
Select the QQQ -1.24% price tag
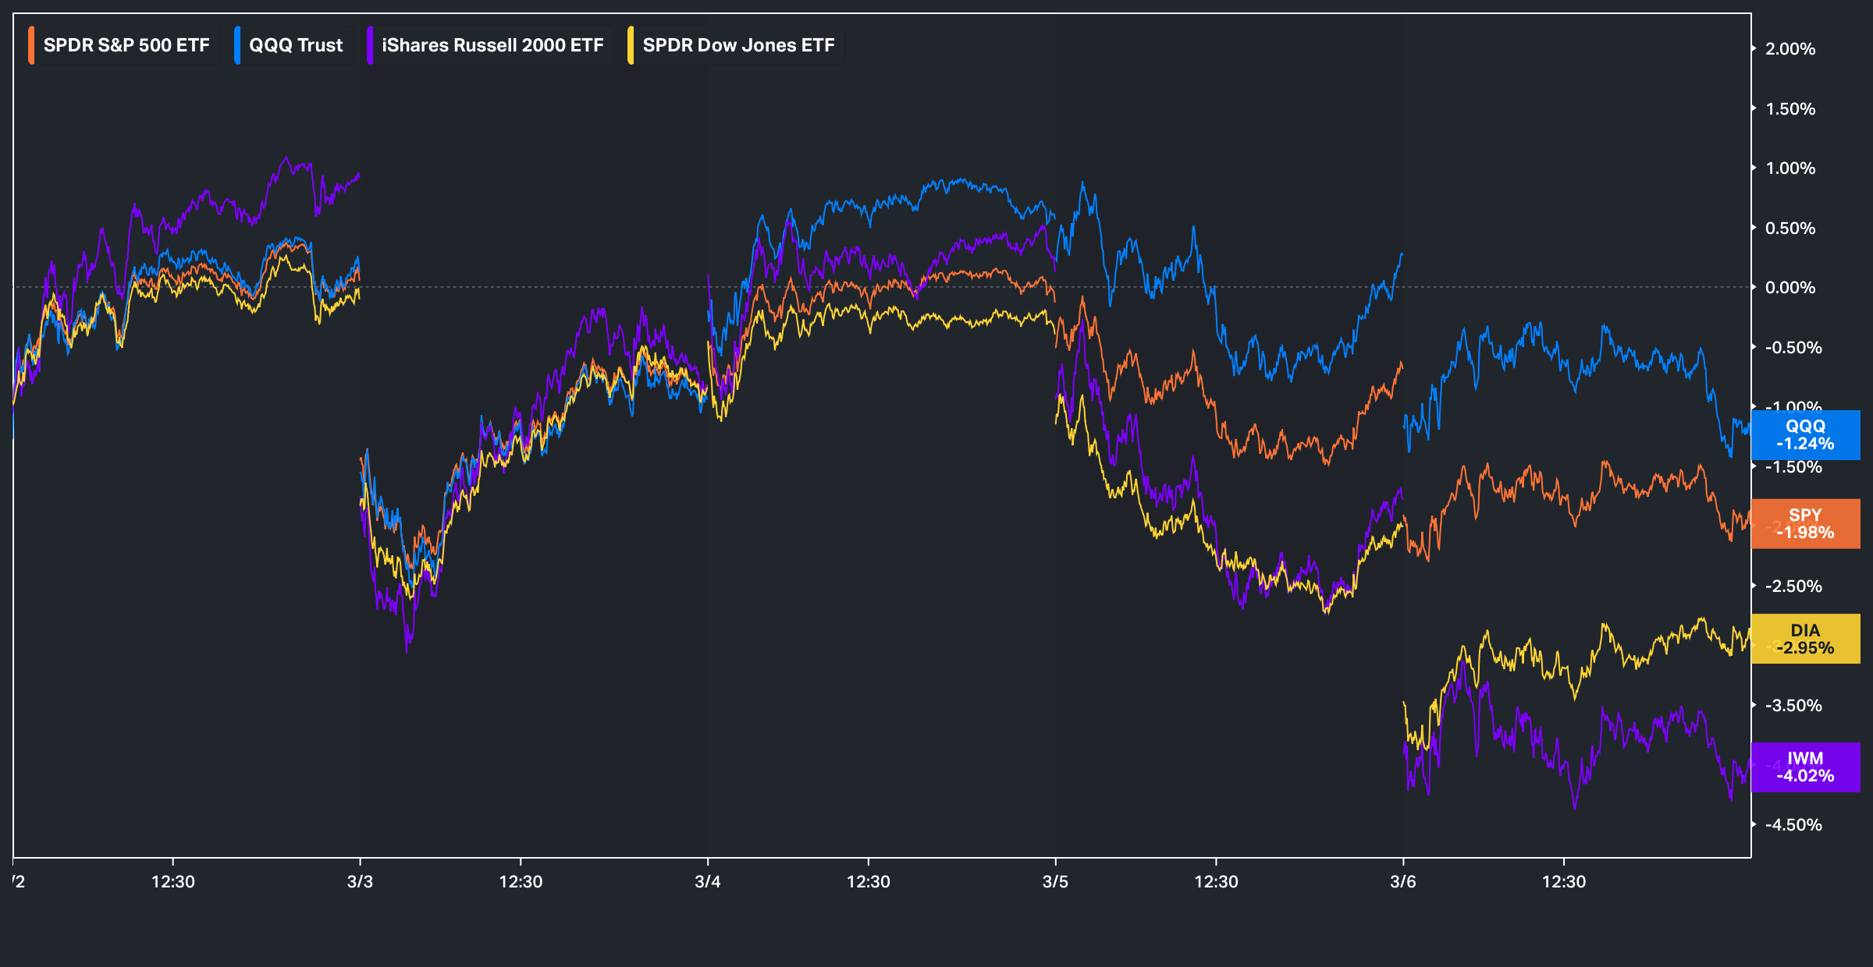click(x=1805, y=435)
